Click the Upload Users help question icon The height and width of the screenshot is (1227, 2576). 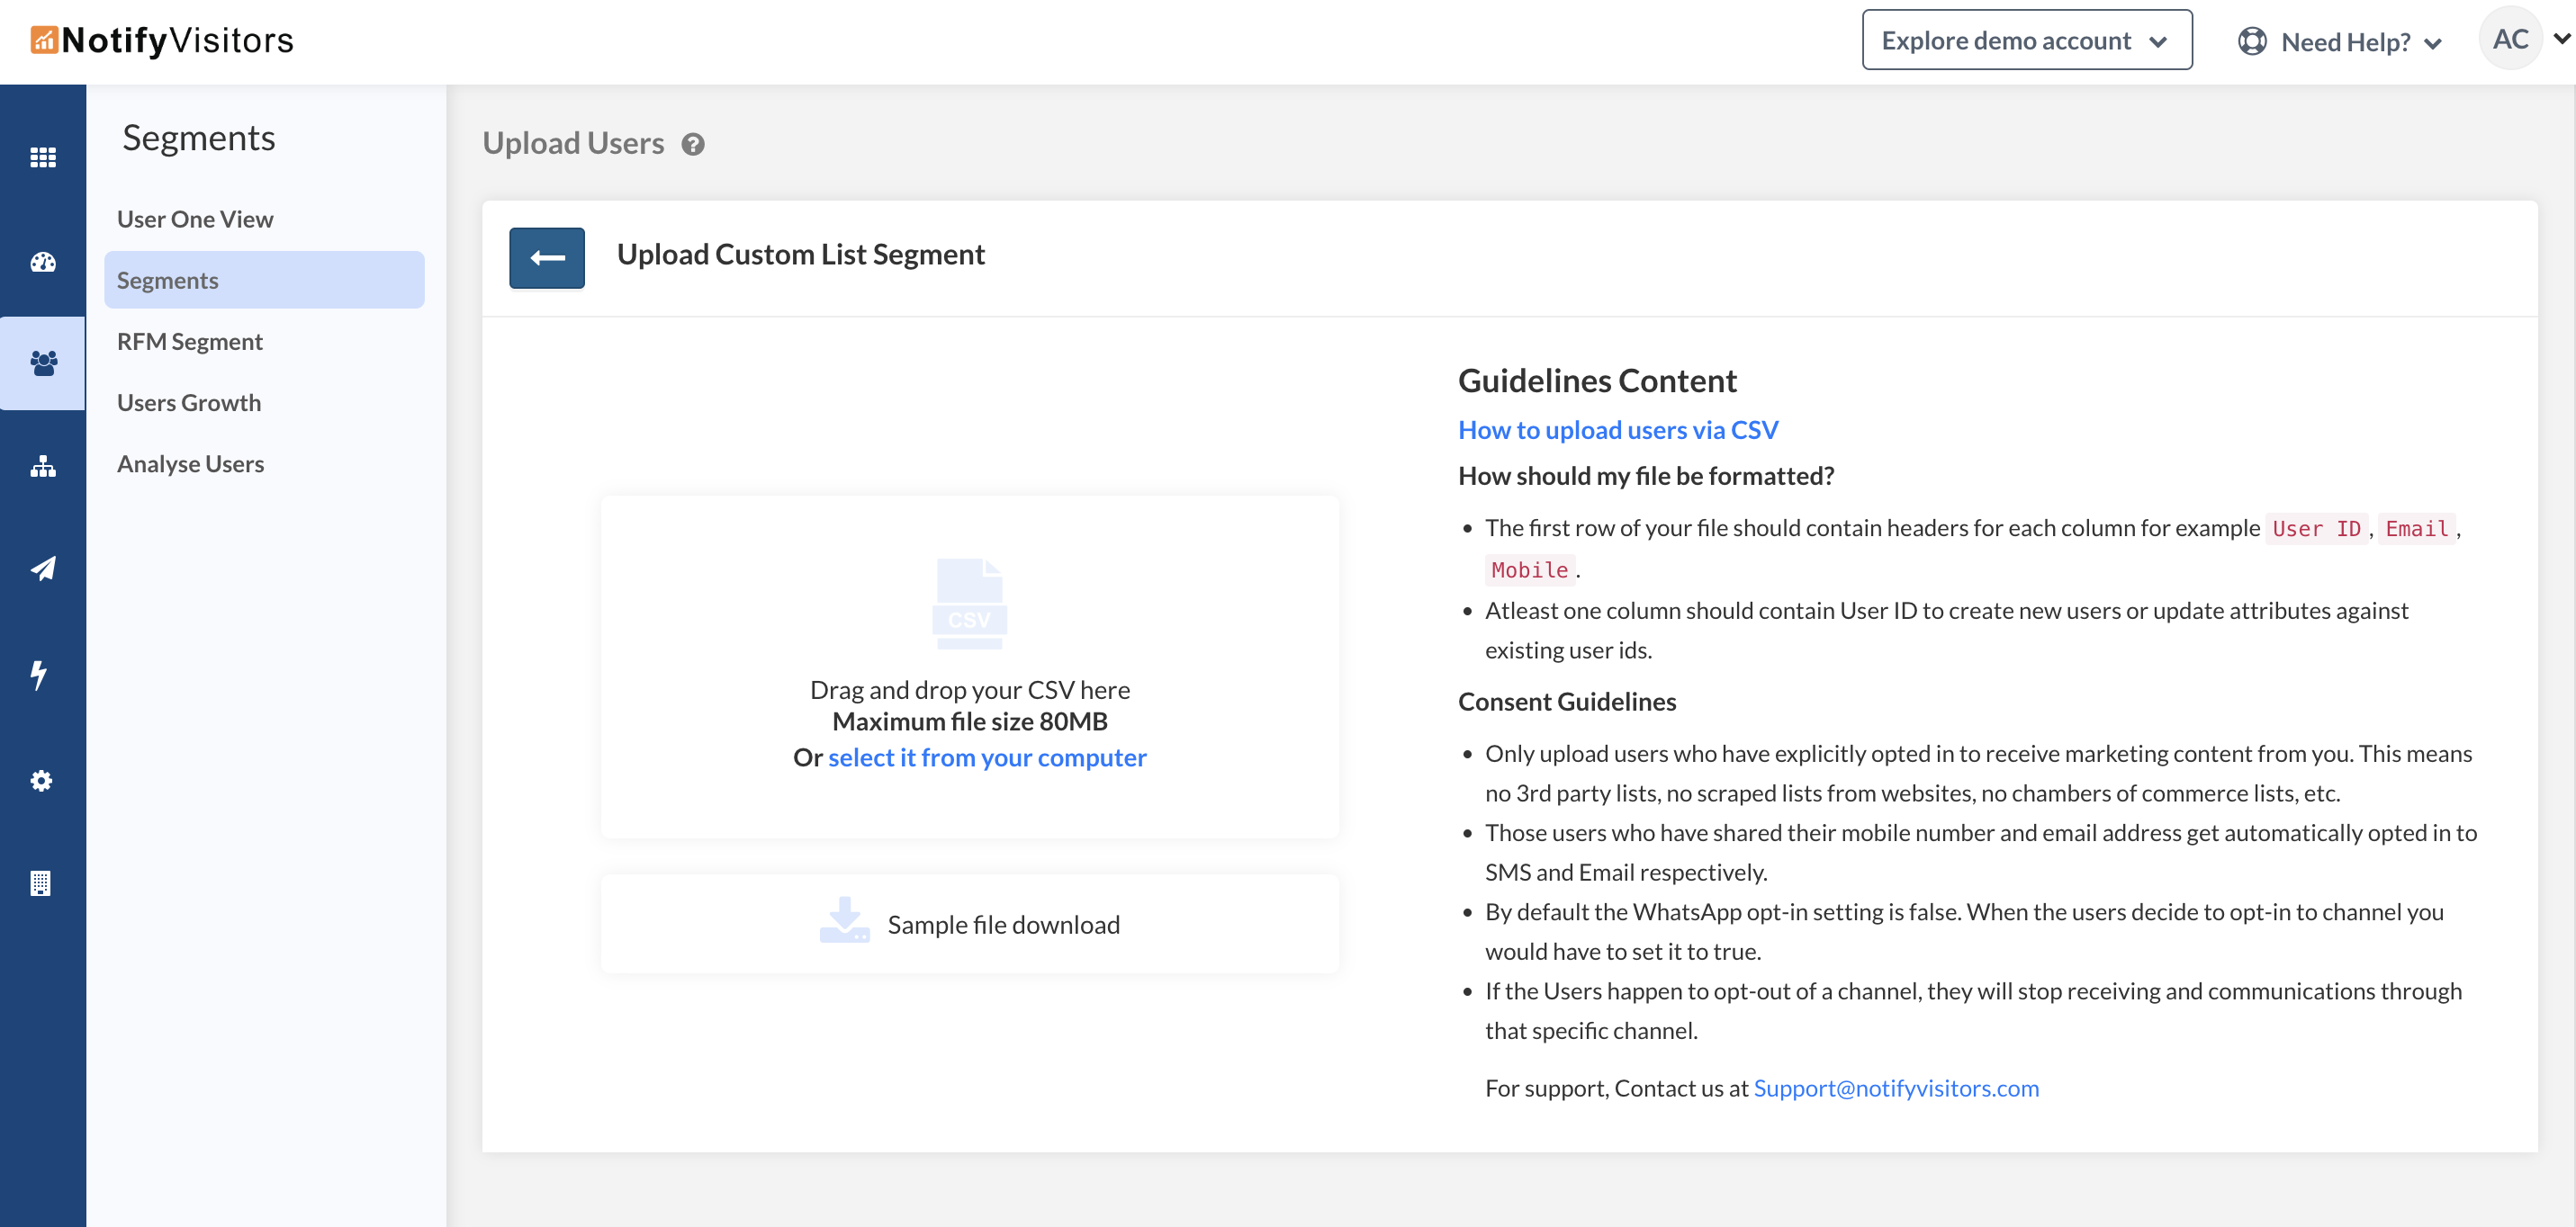point(693,145)
